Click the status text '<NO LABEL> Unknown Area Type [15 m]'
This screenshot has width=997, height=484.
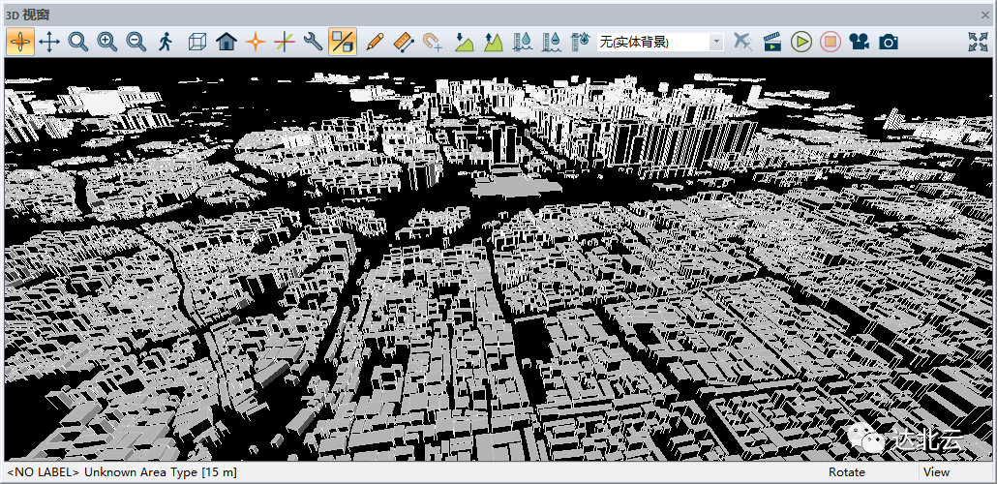click(x=122, y=472)
